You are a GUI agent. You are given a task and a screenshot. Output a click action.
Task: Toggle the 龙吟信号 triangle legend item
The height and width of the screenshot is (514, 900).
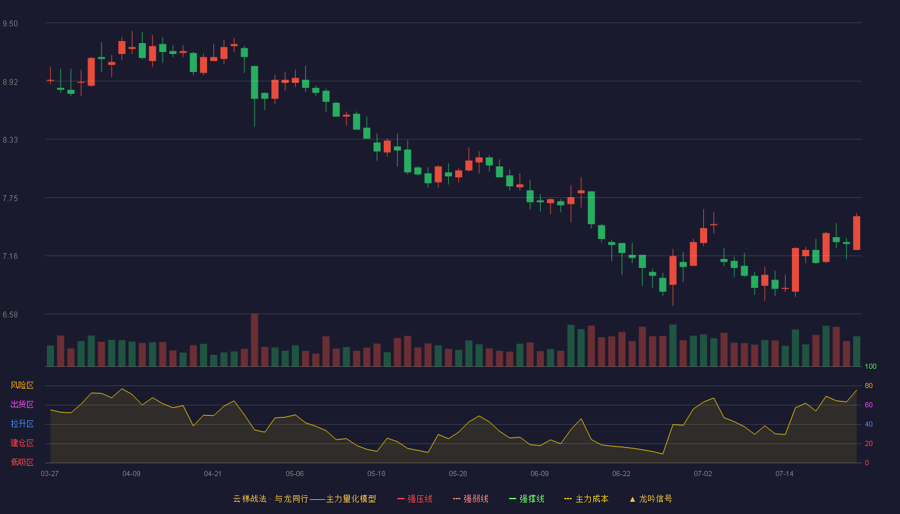click(651, 499)
